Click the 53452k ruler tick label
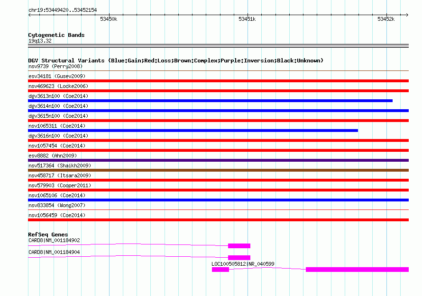Viewport: 422px width, 296px height. [386, 19]
